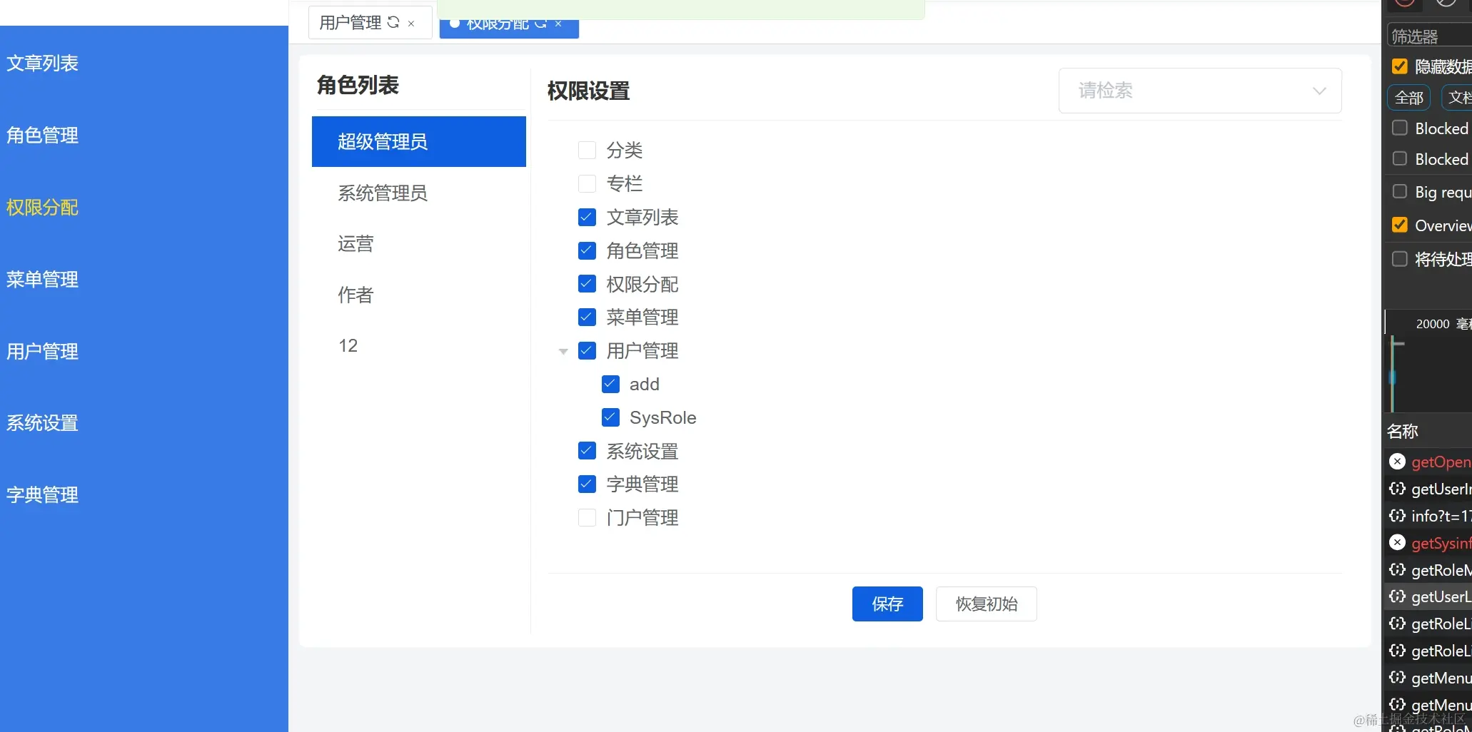Open 文章列表 in the blue sidebar
This screenshot has height=732, width=1472.
(x=43, y=63)
